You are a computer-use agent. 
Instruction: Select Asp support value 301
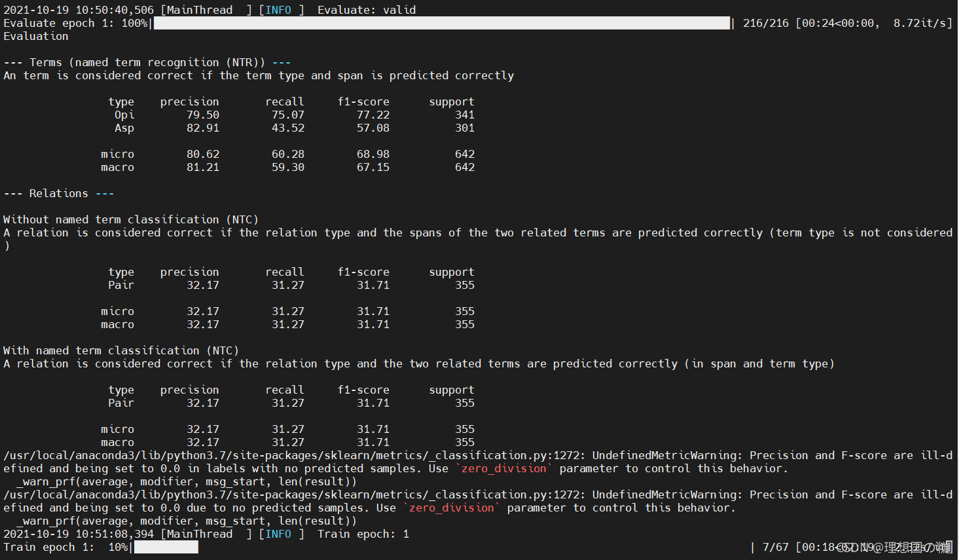click(x=465, y=128)
